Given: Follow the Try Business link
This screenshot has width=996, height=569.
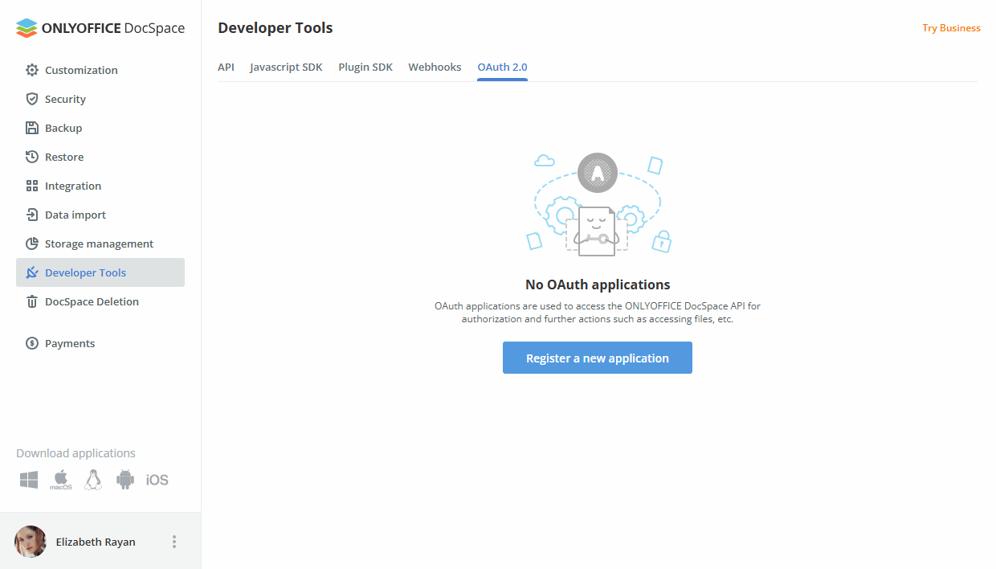Looking at the screenshot, I should point(951,28).
